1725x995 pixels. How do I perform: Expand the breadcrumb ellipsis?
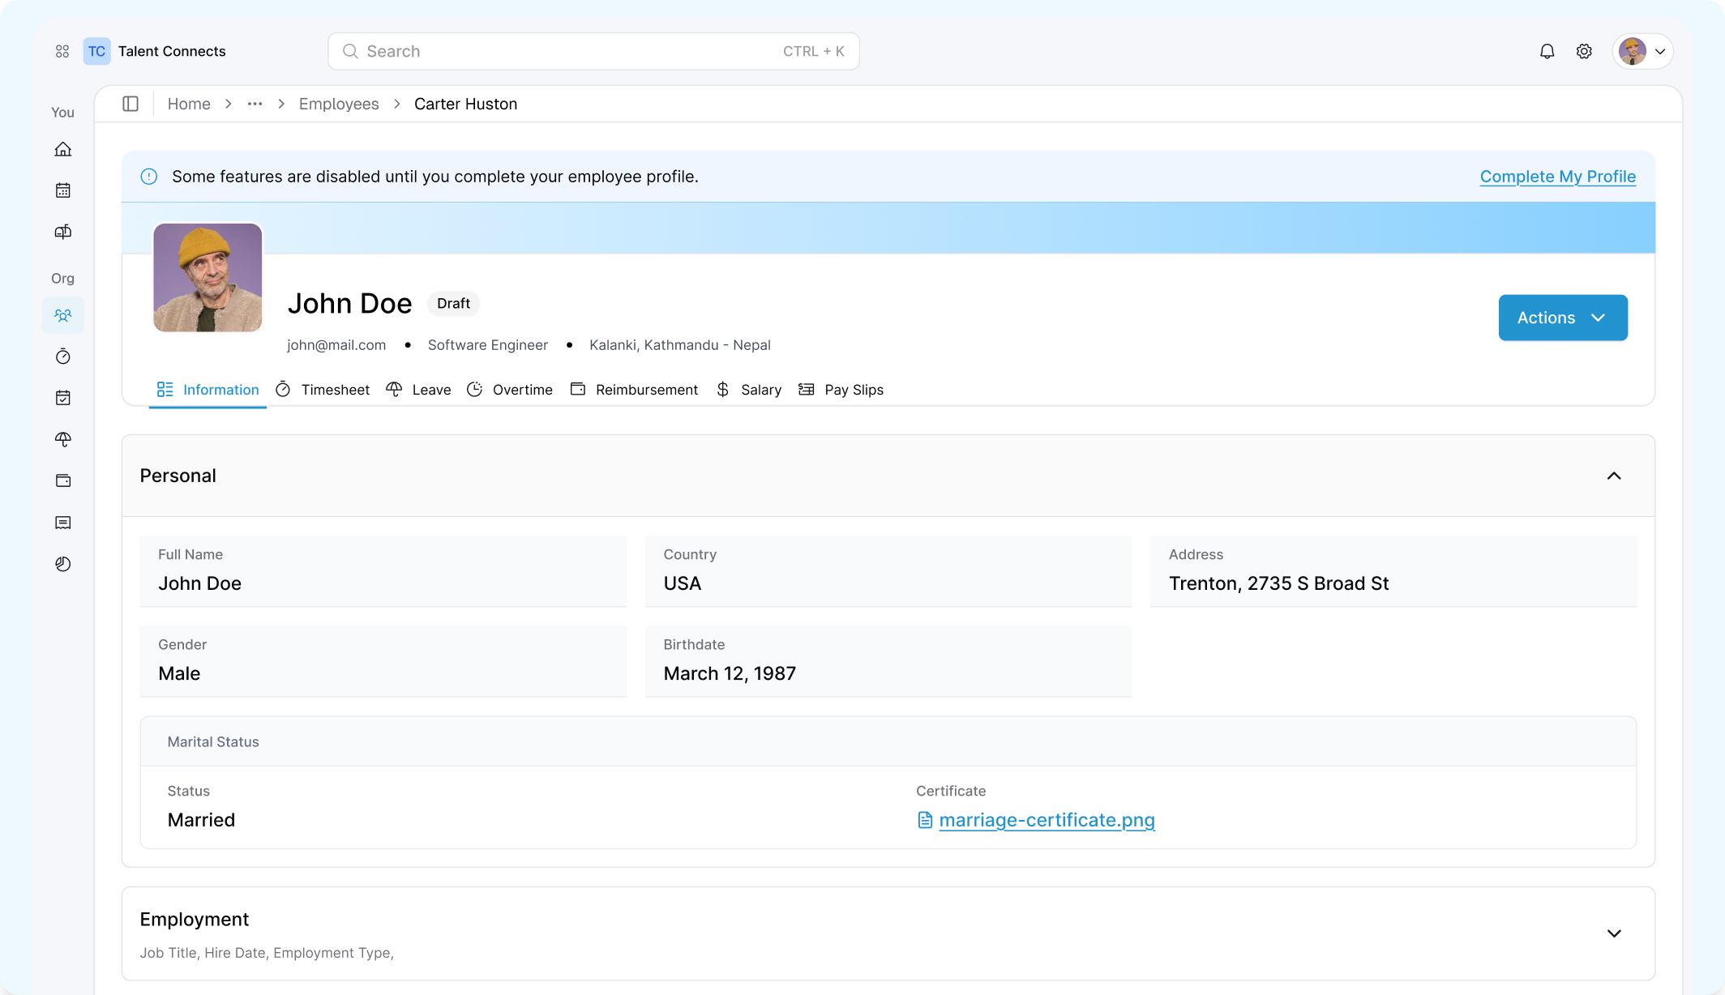click(255, 104)
